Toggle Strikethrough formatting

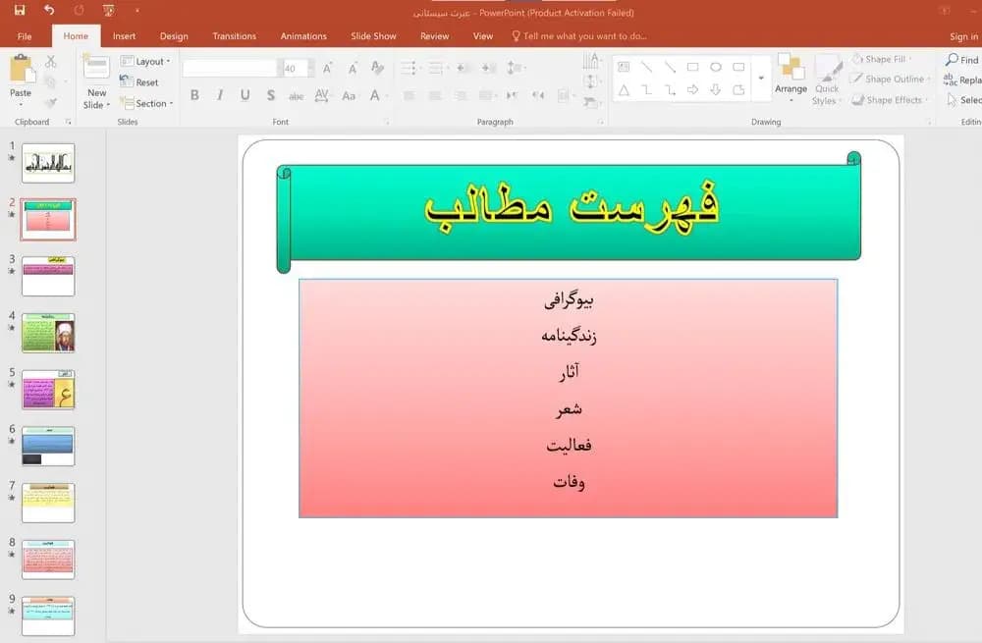[296, 96]
